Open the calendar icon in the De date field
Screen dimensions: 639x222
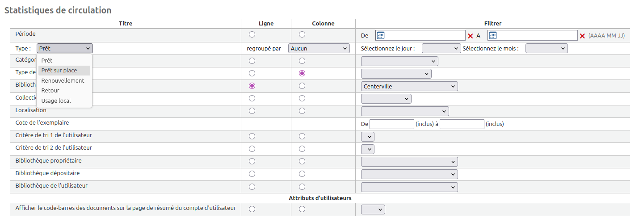[x=381, y=36]
